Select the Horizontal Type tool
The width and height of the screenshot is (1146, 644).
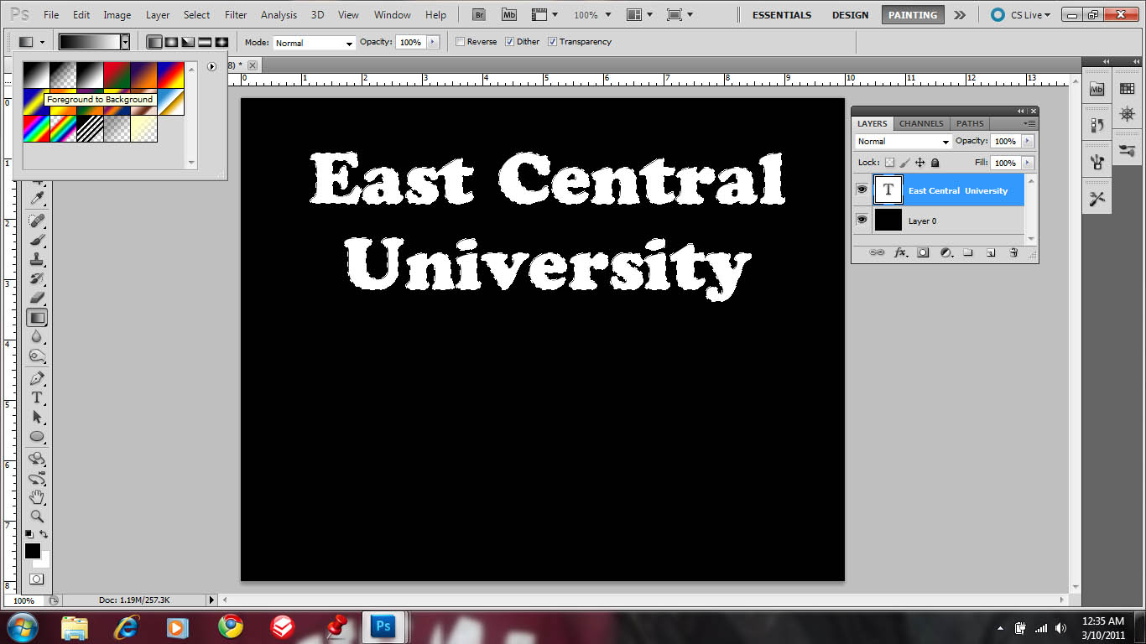point(37,397)
